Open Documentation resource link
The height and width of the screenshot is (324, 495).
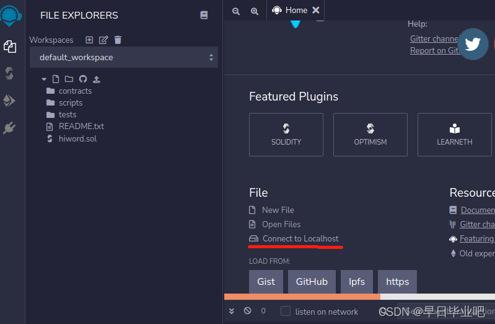coord(478,210)
